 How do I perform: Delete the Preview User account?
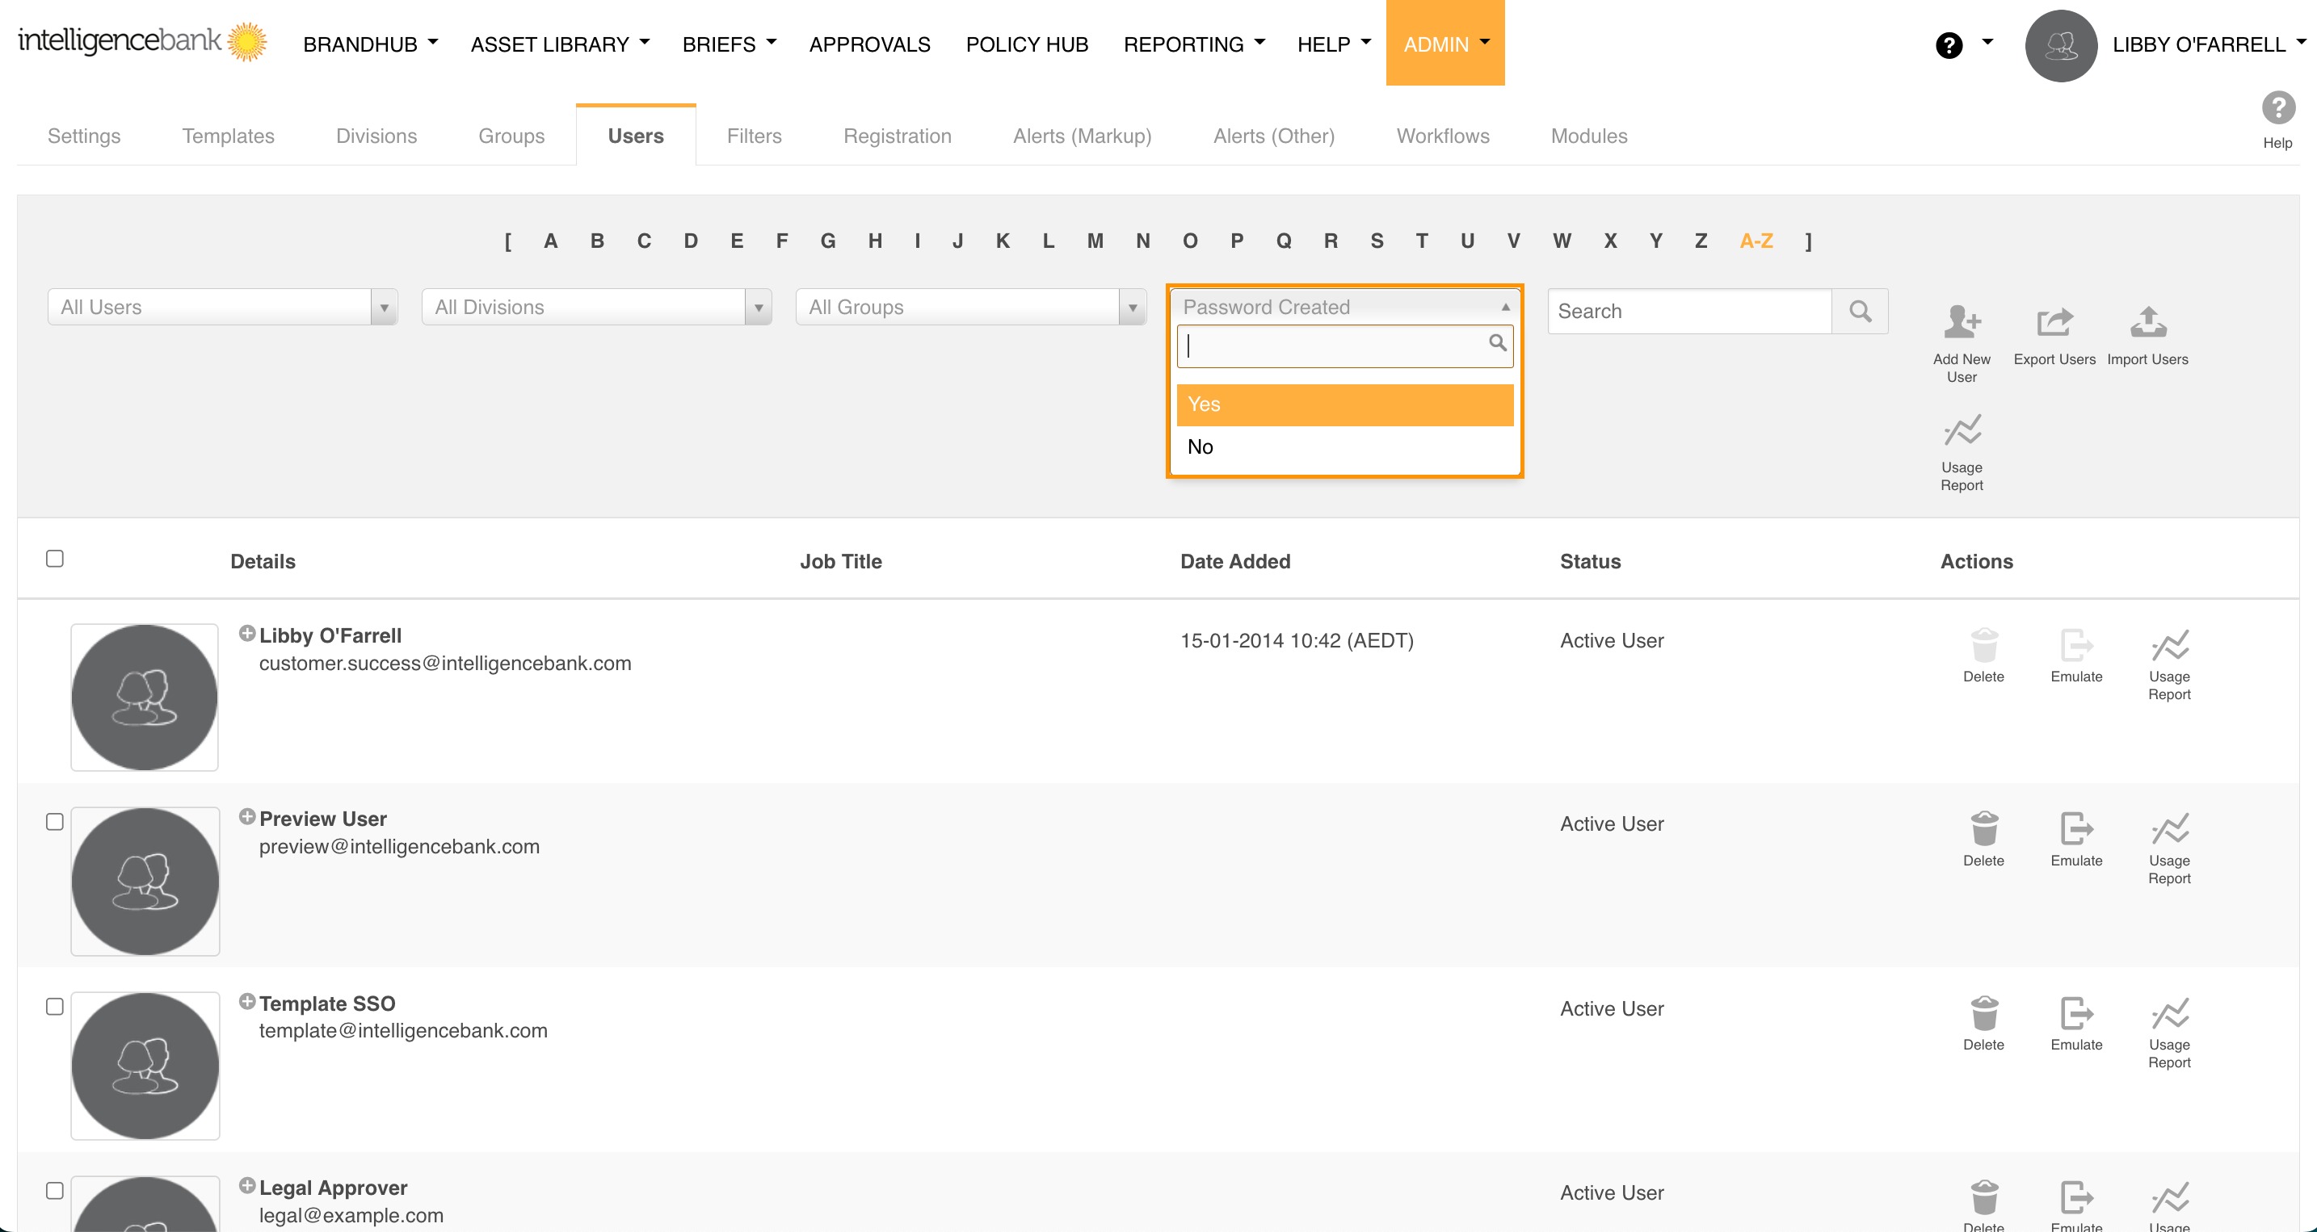1984,828
